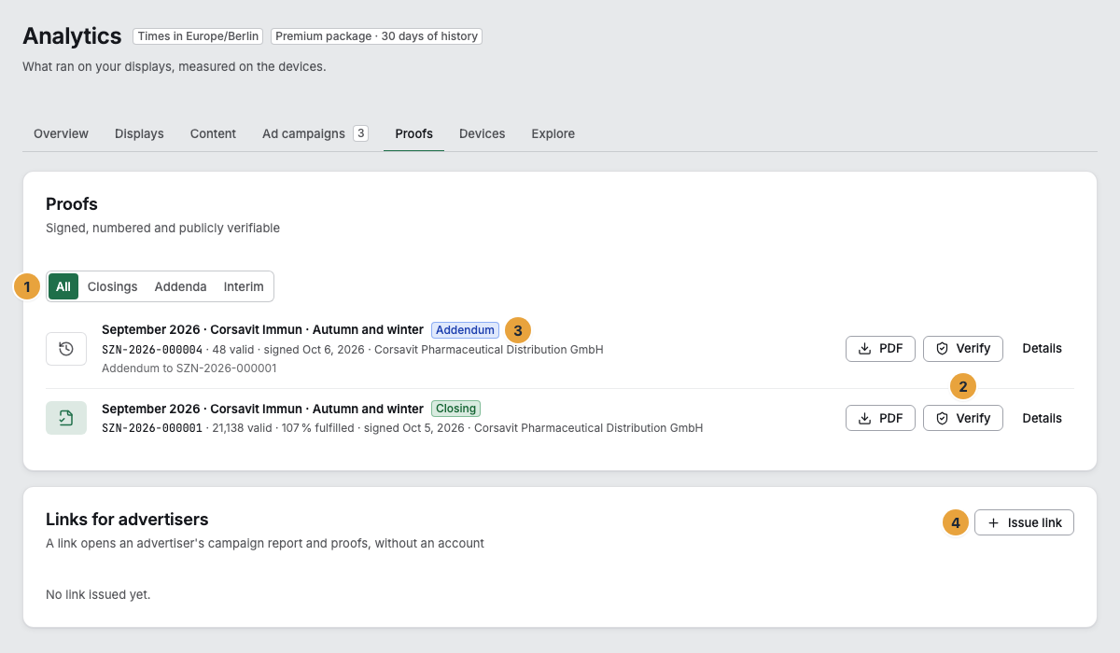Click the Analytics page title
This screenshot has height=653, width=1120.
point(72,36)
